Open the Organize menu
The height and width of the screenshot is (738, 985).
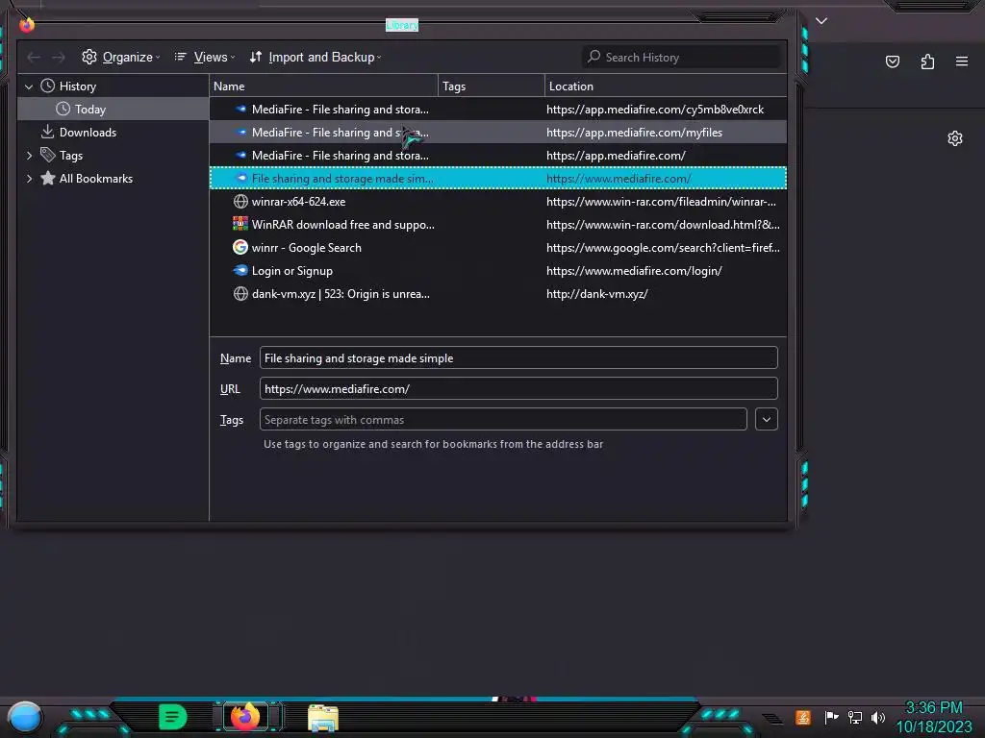(120, 57)
